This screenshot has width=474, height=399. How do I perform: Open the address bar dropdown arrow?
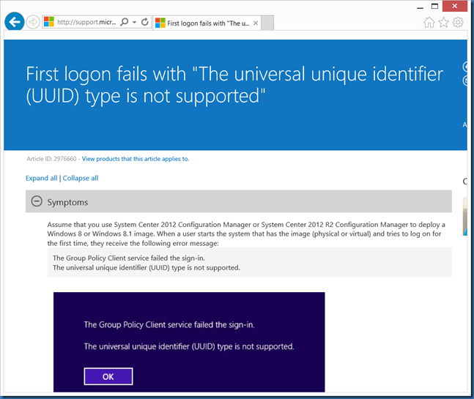pyautogui.click(x=135, y=22)
